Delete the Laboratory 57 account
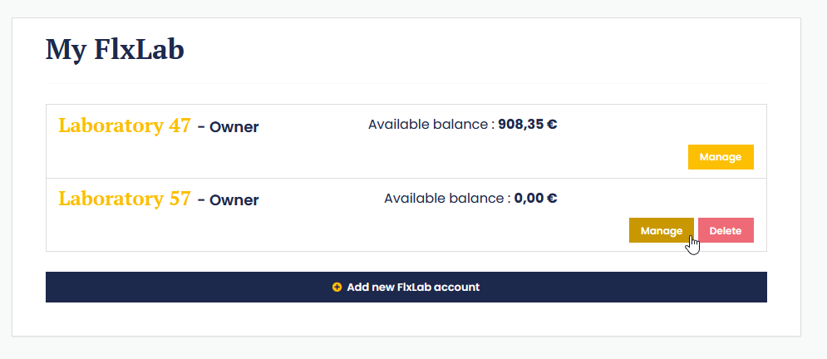 (x=726, y=230)
